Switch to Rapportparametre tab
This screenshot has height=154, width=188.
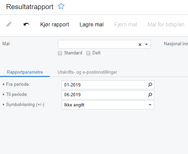tap(25, 72)
